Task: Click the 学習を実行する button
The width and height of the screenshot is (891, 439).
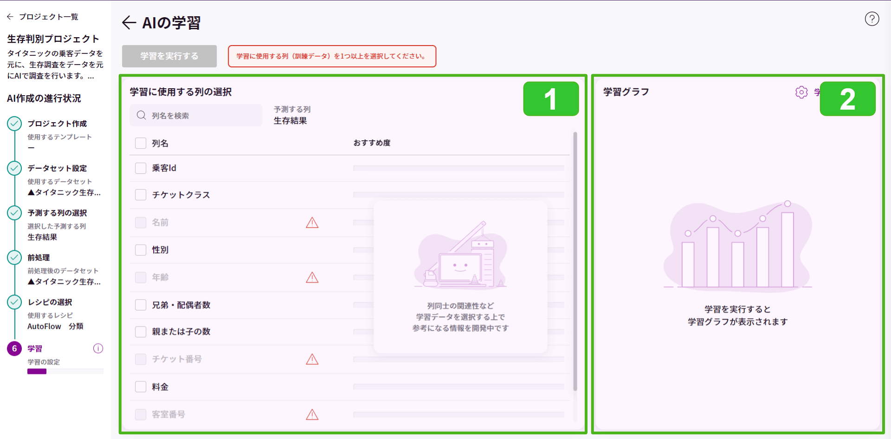Action: coord(169,56)
